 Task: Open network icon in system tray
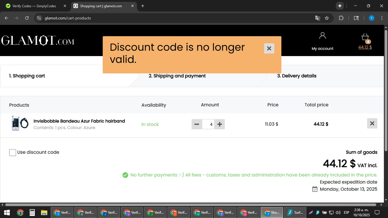click(331, 213)
